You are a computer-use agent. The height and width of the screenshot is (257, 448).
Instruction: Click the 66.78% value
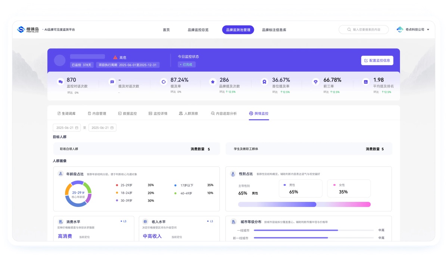332,80
